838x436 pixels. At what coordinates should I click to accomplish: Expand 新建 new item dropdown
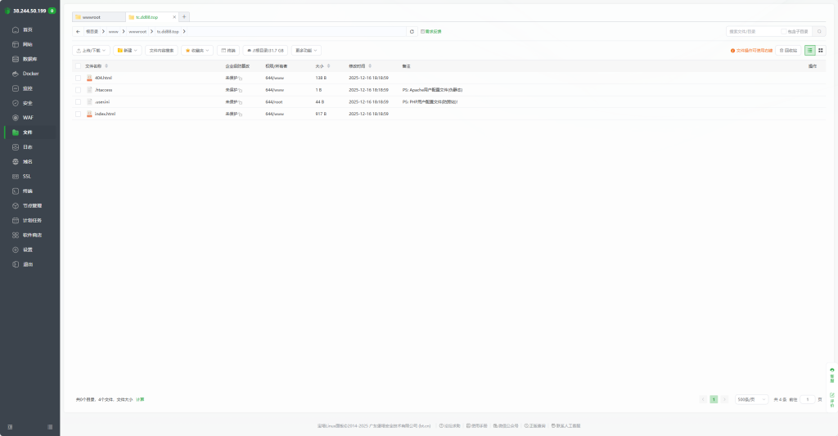tap(127, 50)
